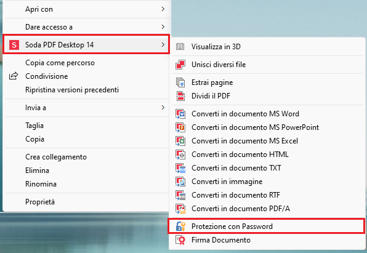Click the Excel conversion icon
Viewport: 367px width, 253px height.
[180, 141]
